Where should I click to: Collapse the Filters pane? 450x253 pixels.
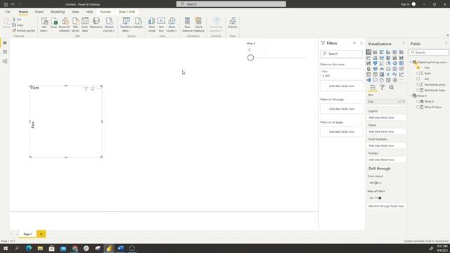coord(361,43)
